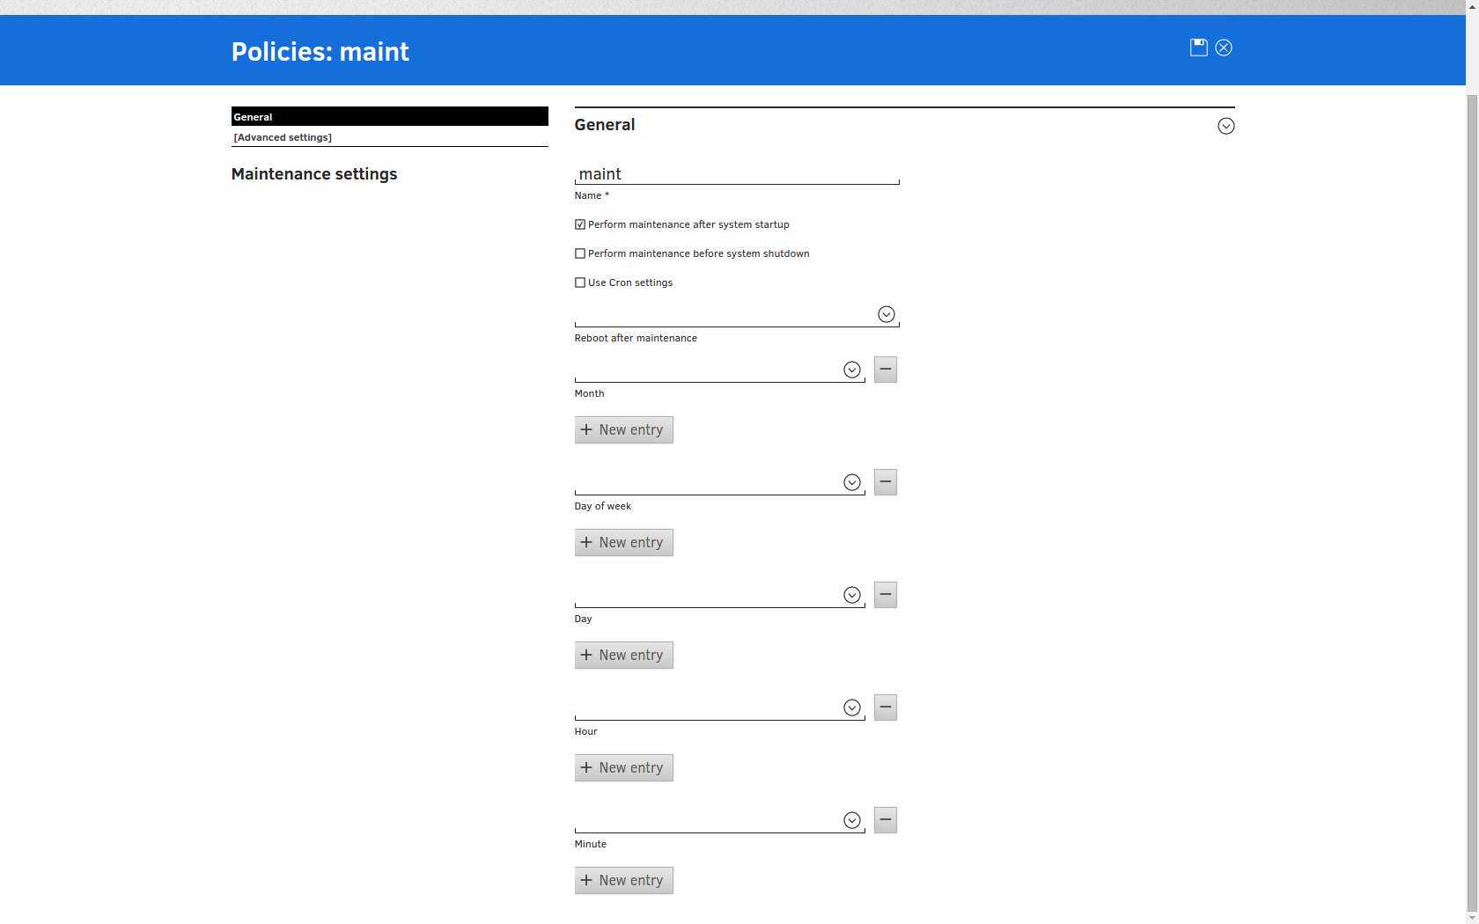Remove the Month entry with minus button
Screen dimensions: 1479x924
point(885,370)
